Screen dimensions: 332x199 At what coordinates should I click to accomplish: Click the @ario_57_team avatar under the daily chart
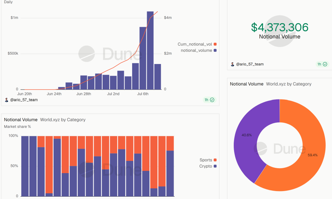(7, 100)
